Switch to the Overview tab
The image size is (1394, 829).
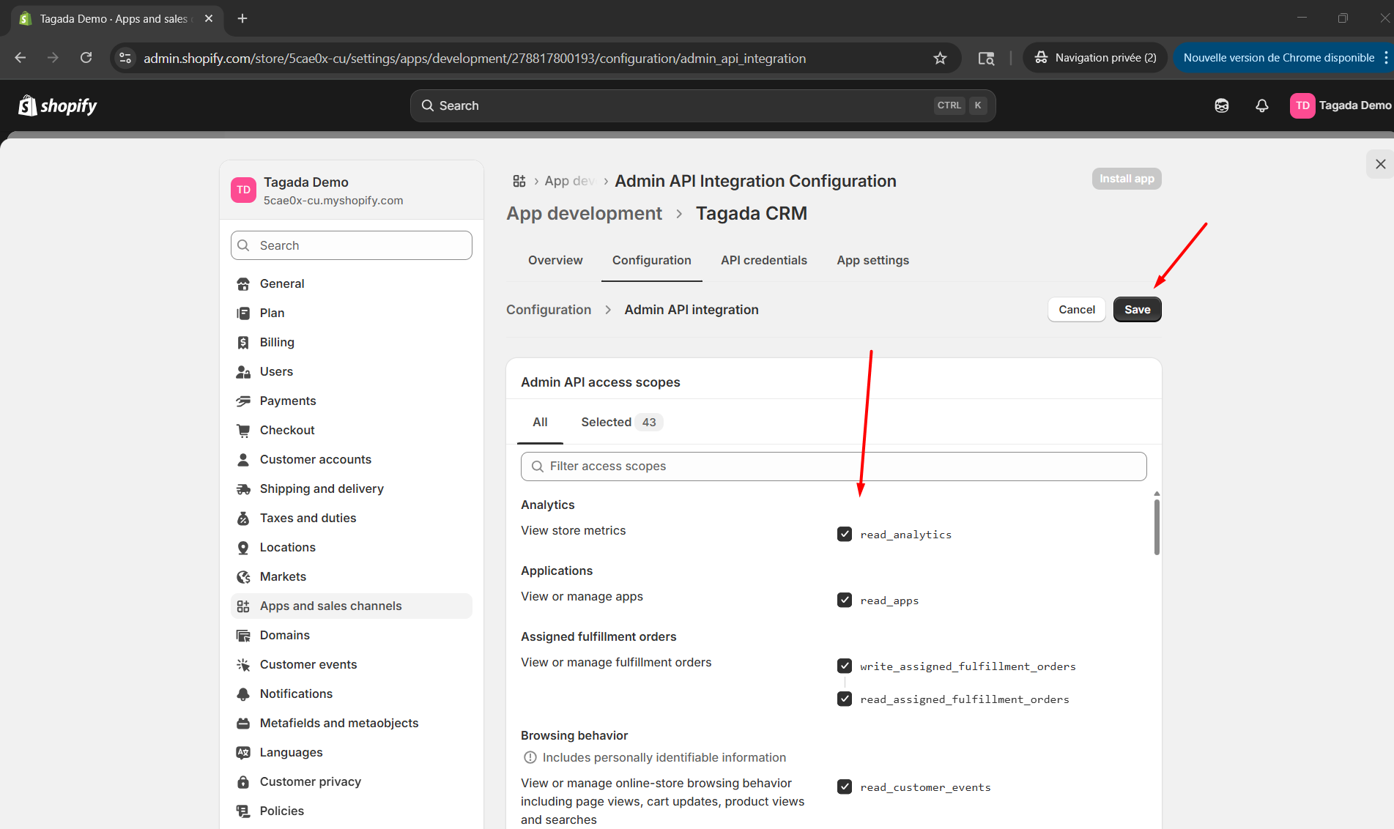tap(555, 261)
